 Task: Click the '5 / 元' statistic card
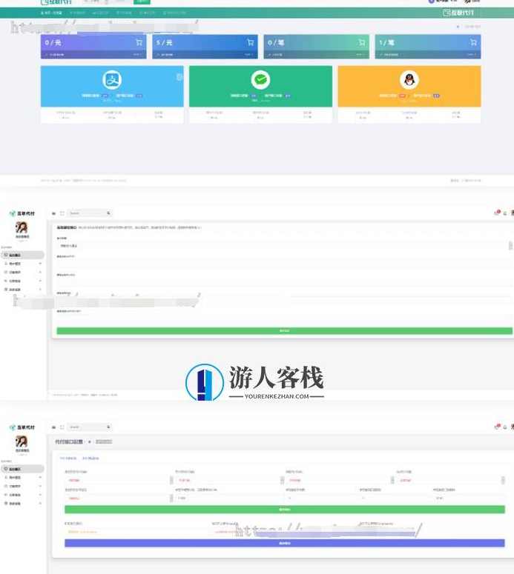[x=205, y=47]
